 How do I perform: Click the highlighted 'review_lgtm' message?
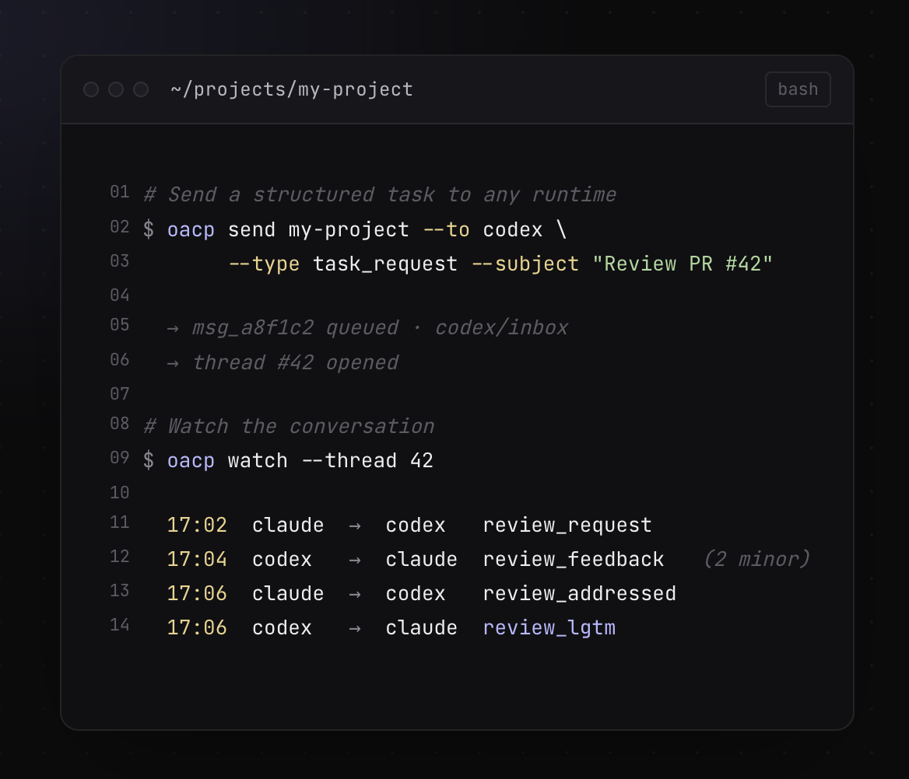point(549,628)
